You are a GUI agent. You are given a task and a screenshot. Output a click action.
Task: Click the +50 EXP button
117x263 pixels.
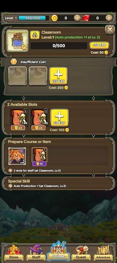[99, 46]
